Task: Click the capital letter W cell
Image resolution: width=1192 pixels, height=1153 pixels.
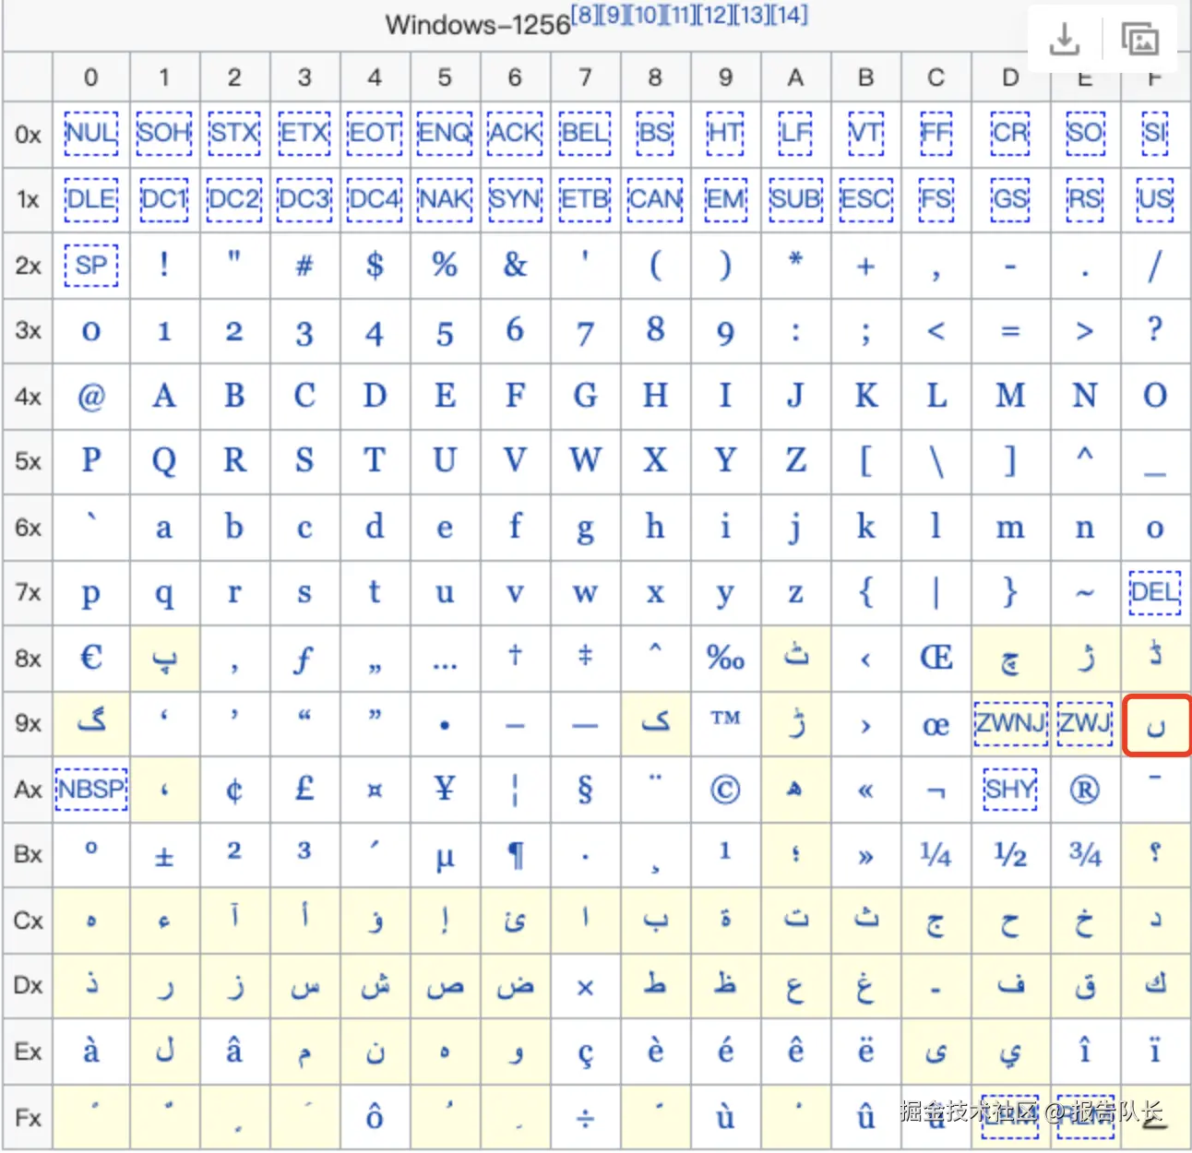Action: pyautogui.click(x=585, y=461)
